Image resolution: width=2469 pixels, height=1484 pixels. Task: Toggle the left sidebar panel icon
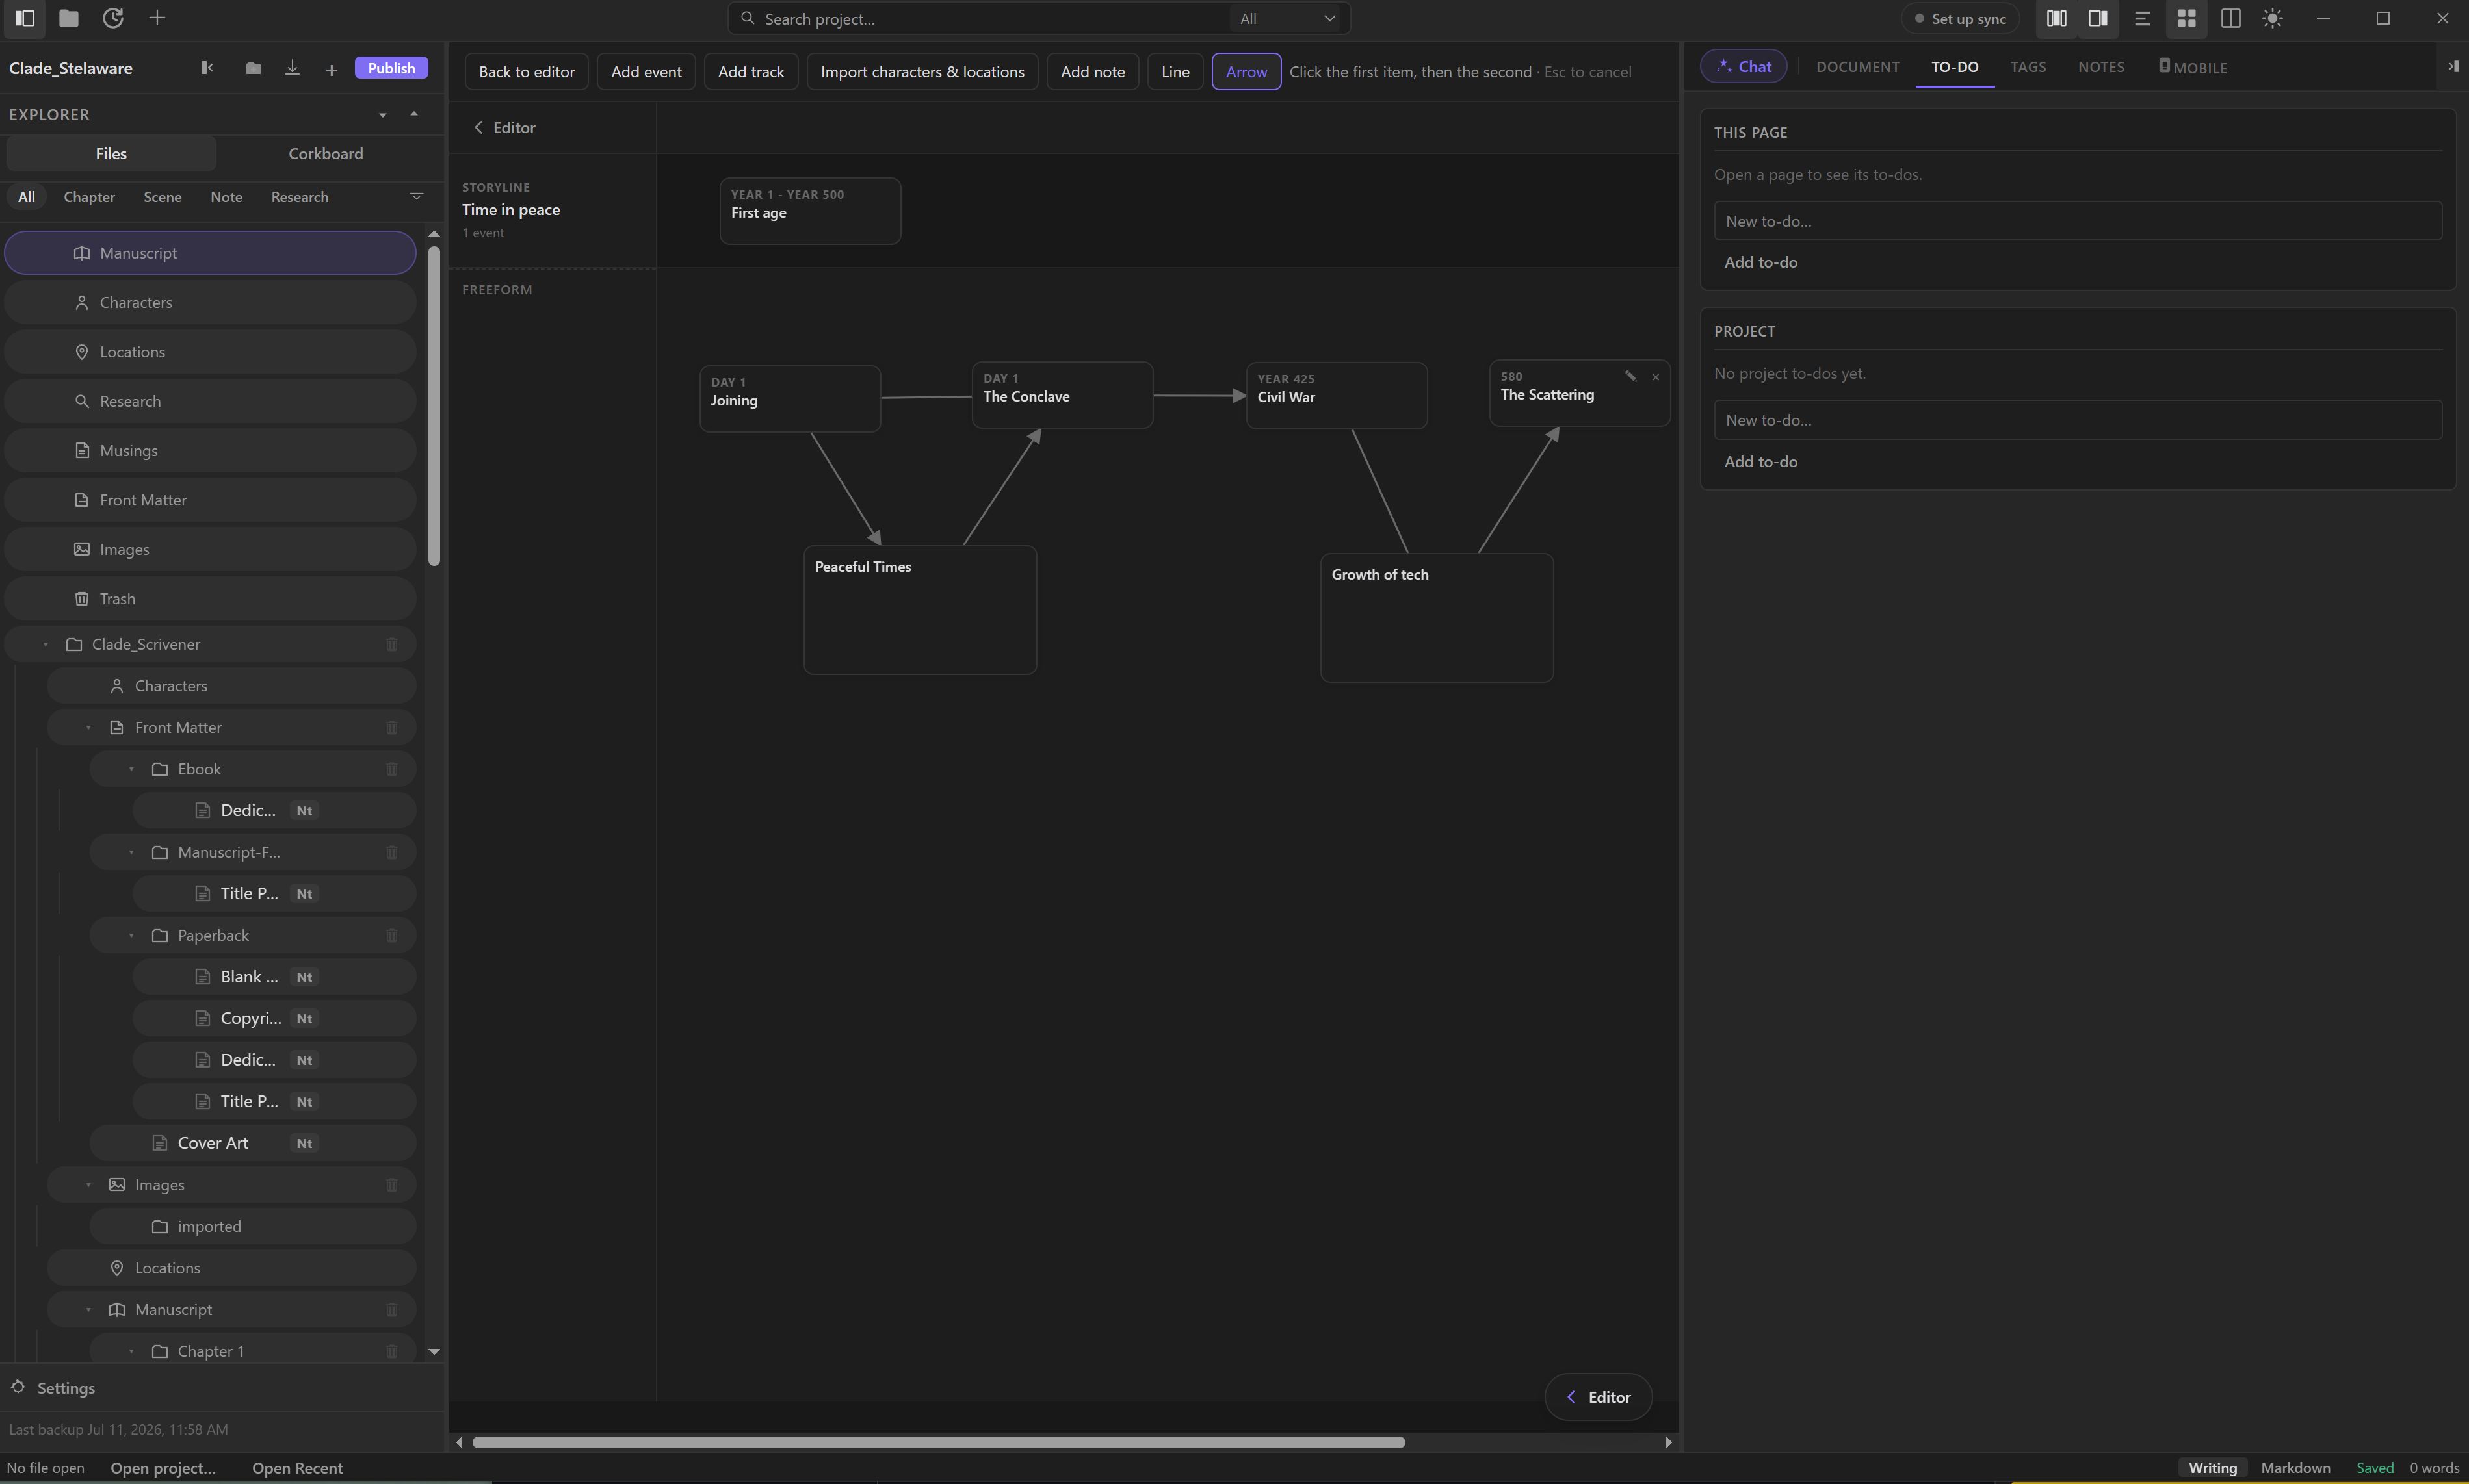tap(25, 18)
